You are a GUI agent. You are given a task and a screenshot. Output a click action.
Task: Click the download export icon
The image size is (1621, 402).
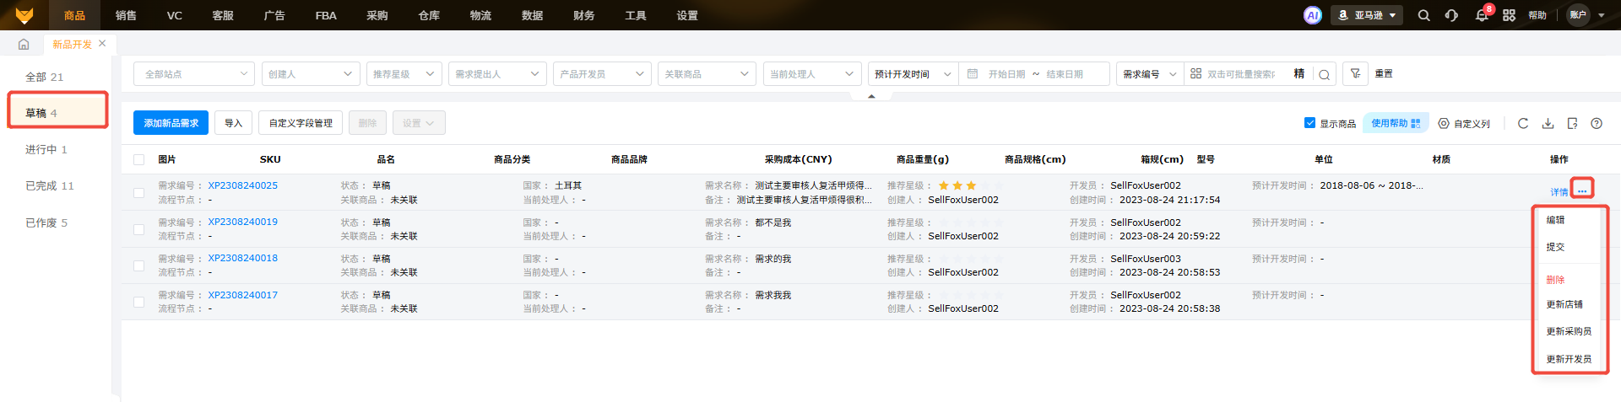(x=1548, y=123)
